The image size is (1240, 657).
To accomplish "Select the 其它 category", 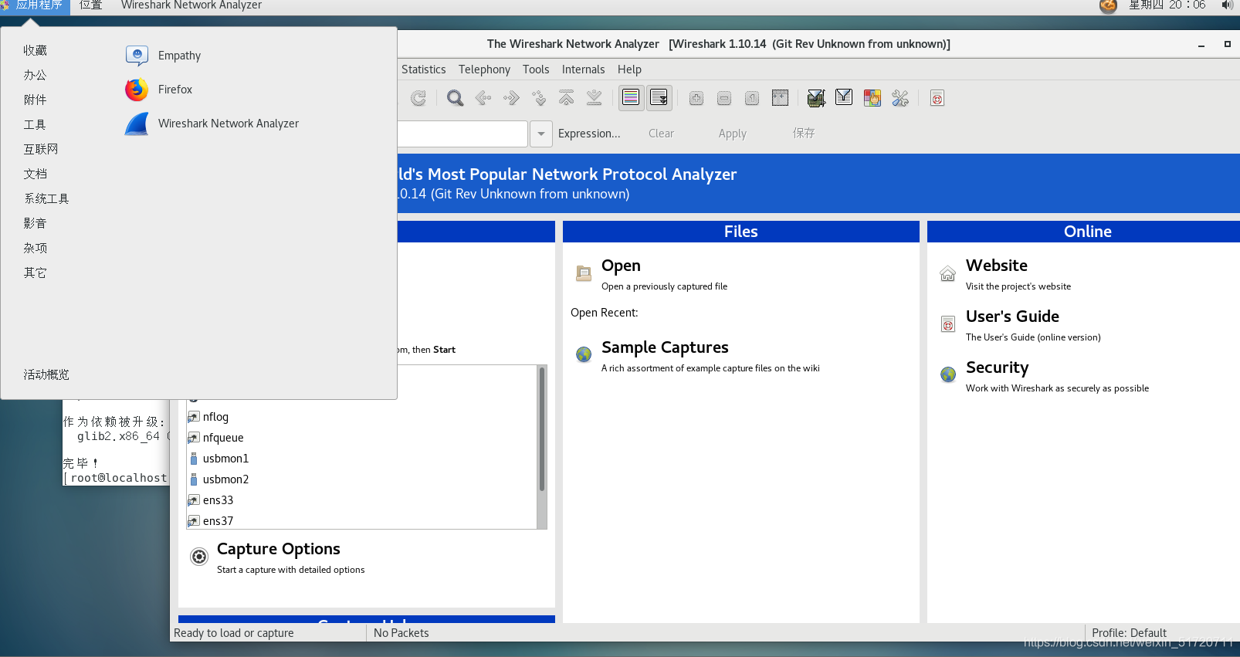I will pos(35,273).
